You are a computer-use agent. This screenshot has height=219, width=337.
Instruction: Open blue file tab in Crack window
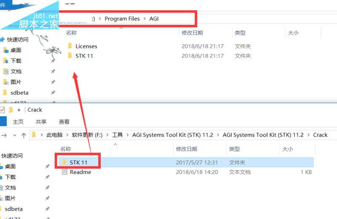(3, 121)
